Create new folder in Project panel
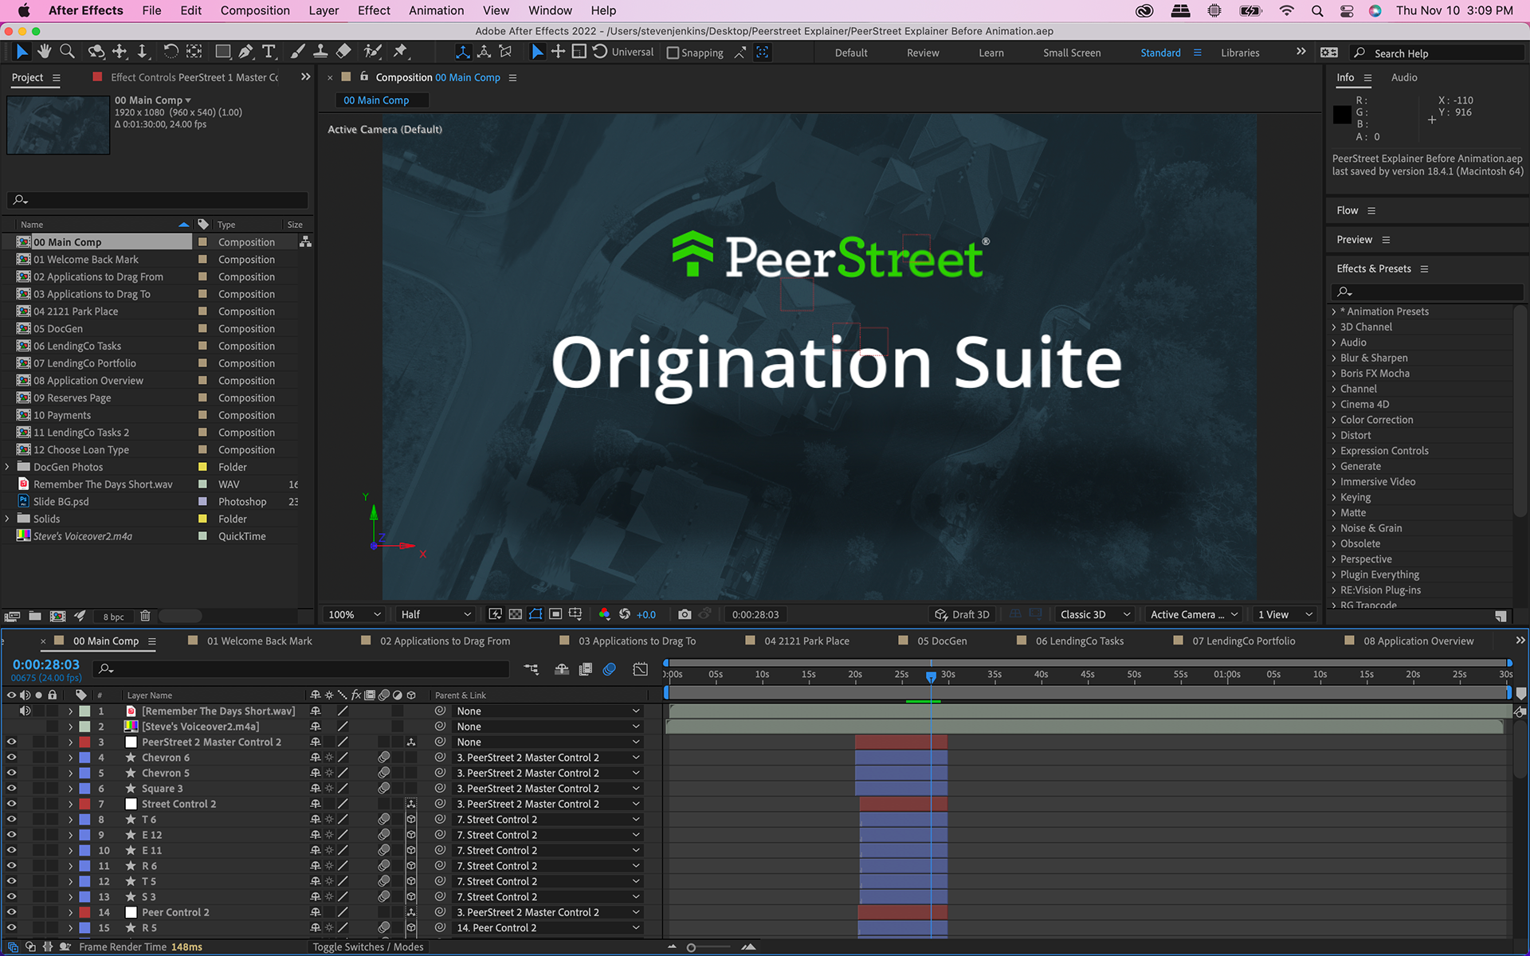The height and width of the screenshot is (956, 1530). click(x=35, y=616)
